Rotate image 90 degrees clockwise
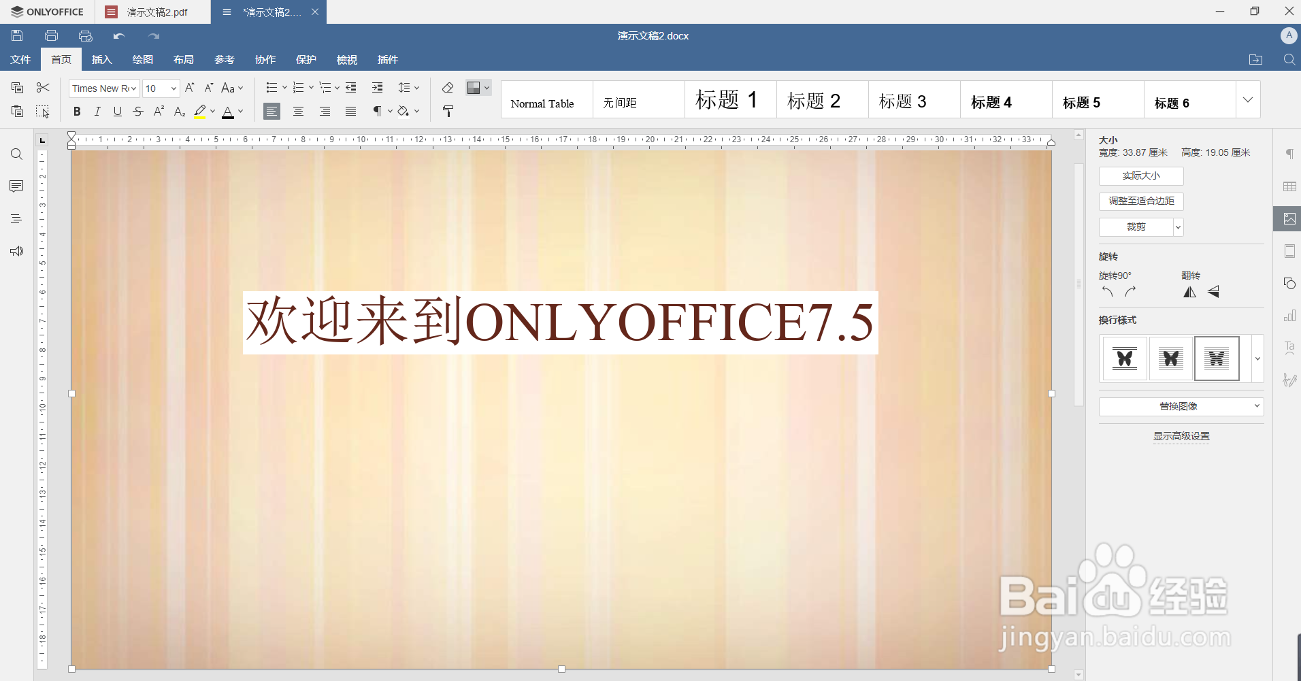This screenshot has width=1301, height=681. click(x=1130, y=292)
